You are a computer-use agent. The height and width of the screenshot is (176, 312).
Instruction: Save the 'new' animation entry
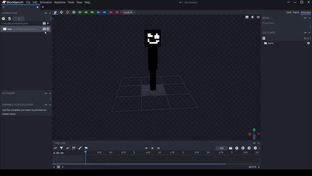[44, 29]
